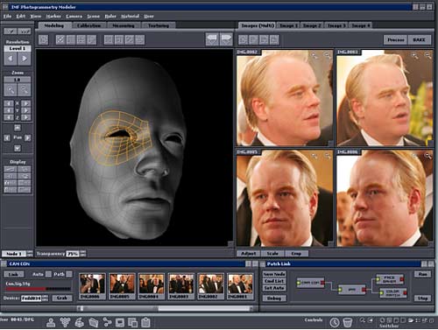
Task: Select thumbnail IMG0004 in CAM CON
Action: pos(152,286)
